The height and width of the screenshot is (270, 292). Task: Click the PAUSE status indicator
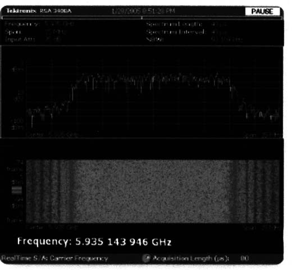pos(262,11)
